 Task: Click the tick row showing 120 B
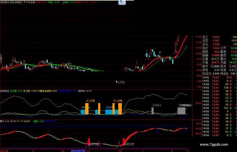[x=220, y=88]
